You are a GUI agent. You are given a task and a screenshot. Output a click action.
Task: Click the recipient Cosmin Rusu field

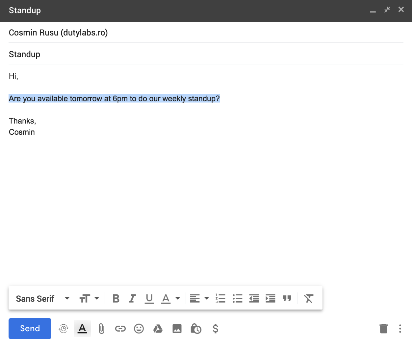point(206,33)
